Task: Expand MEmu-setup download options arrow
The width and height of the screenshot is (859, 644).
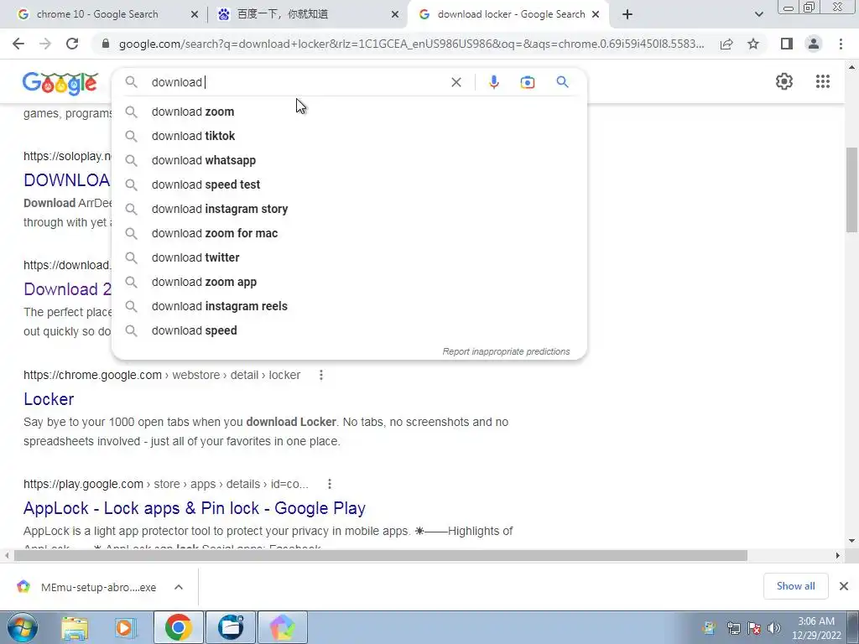Action: (179, 587)
